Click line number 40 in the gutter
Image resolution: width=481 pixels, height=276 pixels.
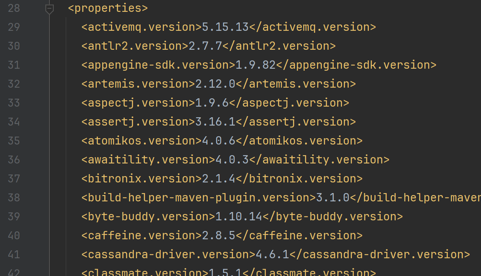tap(14, 236)
